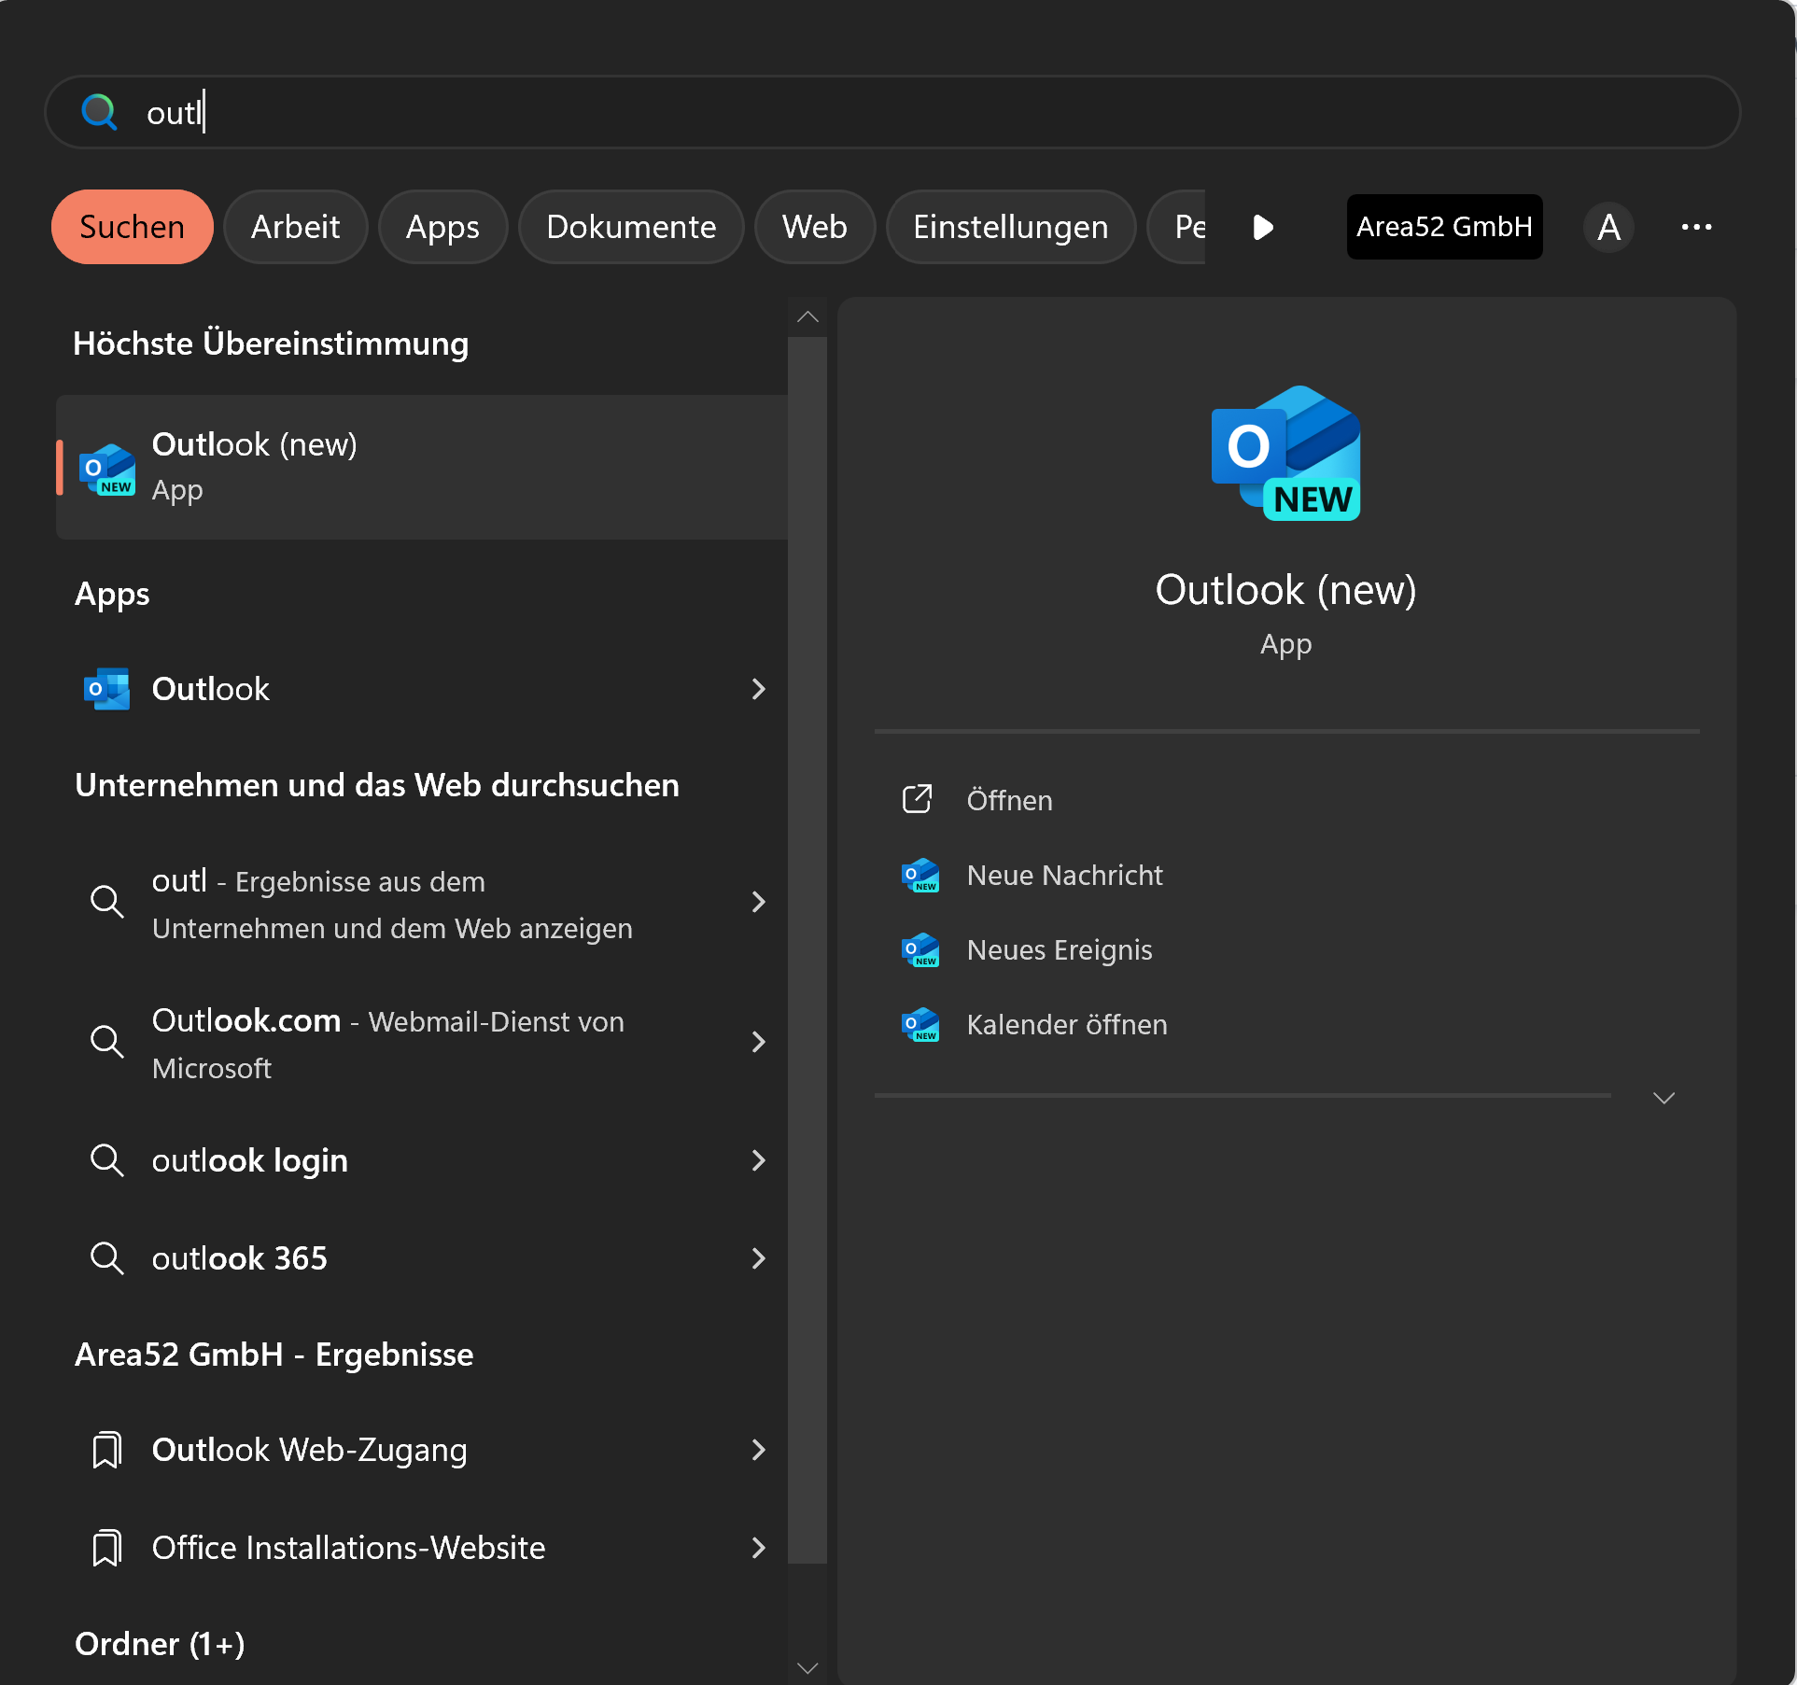The image size is (1797, 1685).
Task: Open the Outlook Web-Zugang bookmark result
Action: pos(309,1450)
